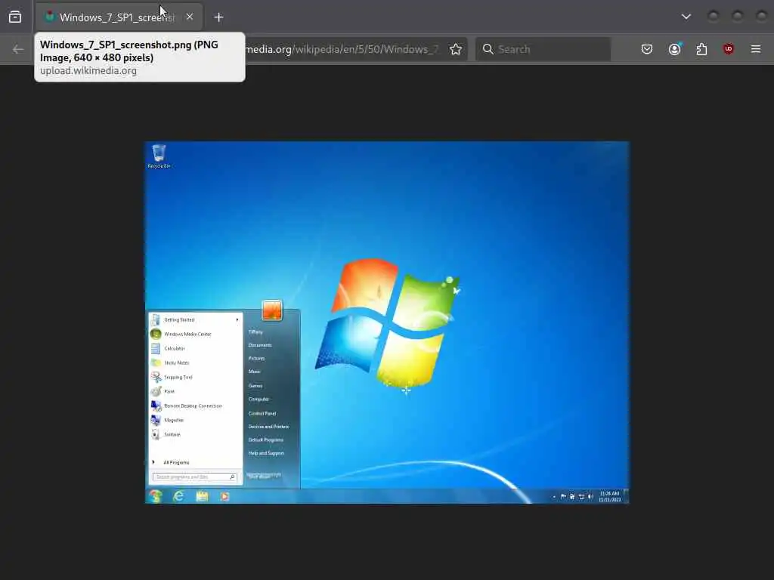Click Windows Media Center in Start menu

click(194, 334)
